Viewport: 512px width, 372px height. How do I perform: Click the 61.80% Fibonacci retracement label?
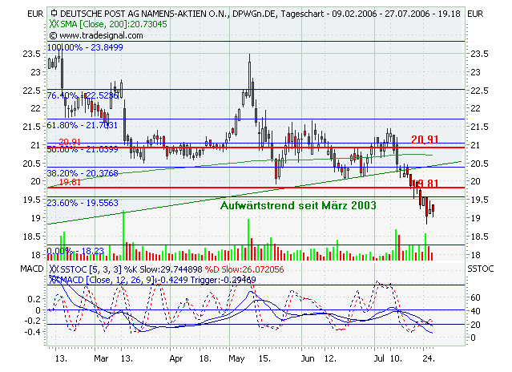pos(83,125)
